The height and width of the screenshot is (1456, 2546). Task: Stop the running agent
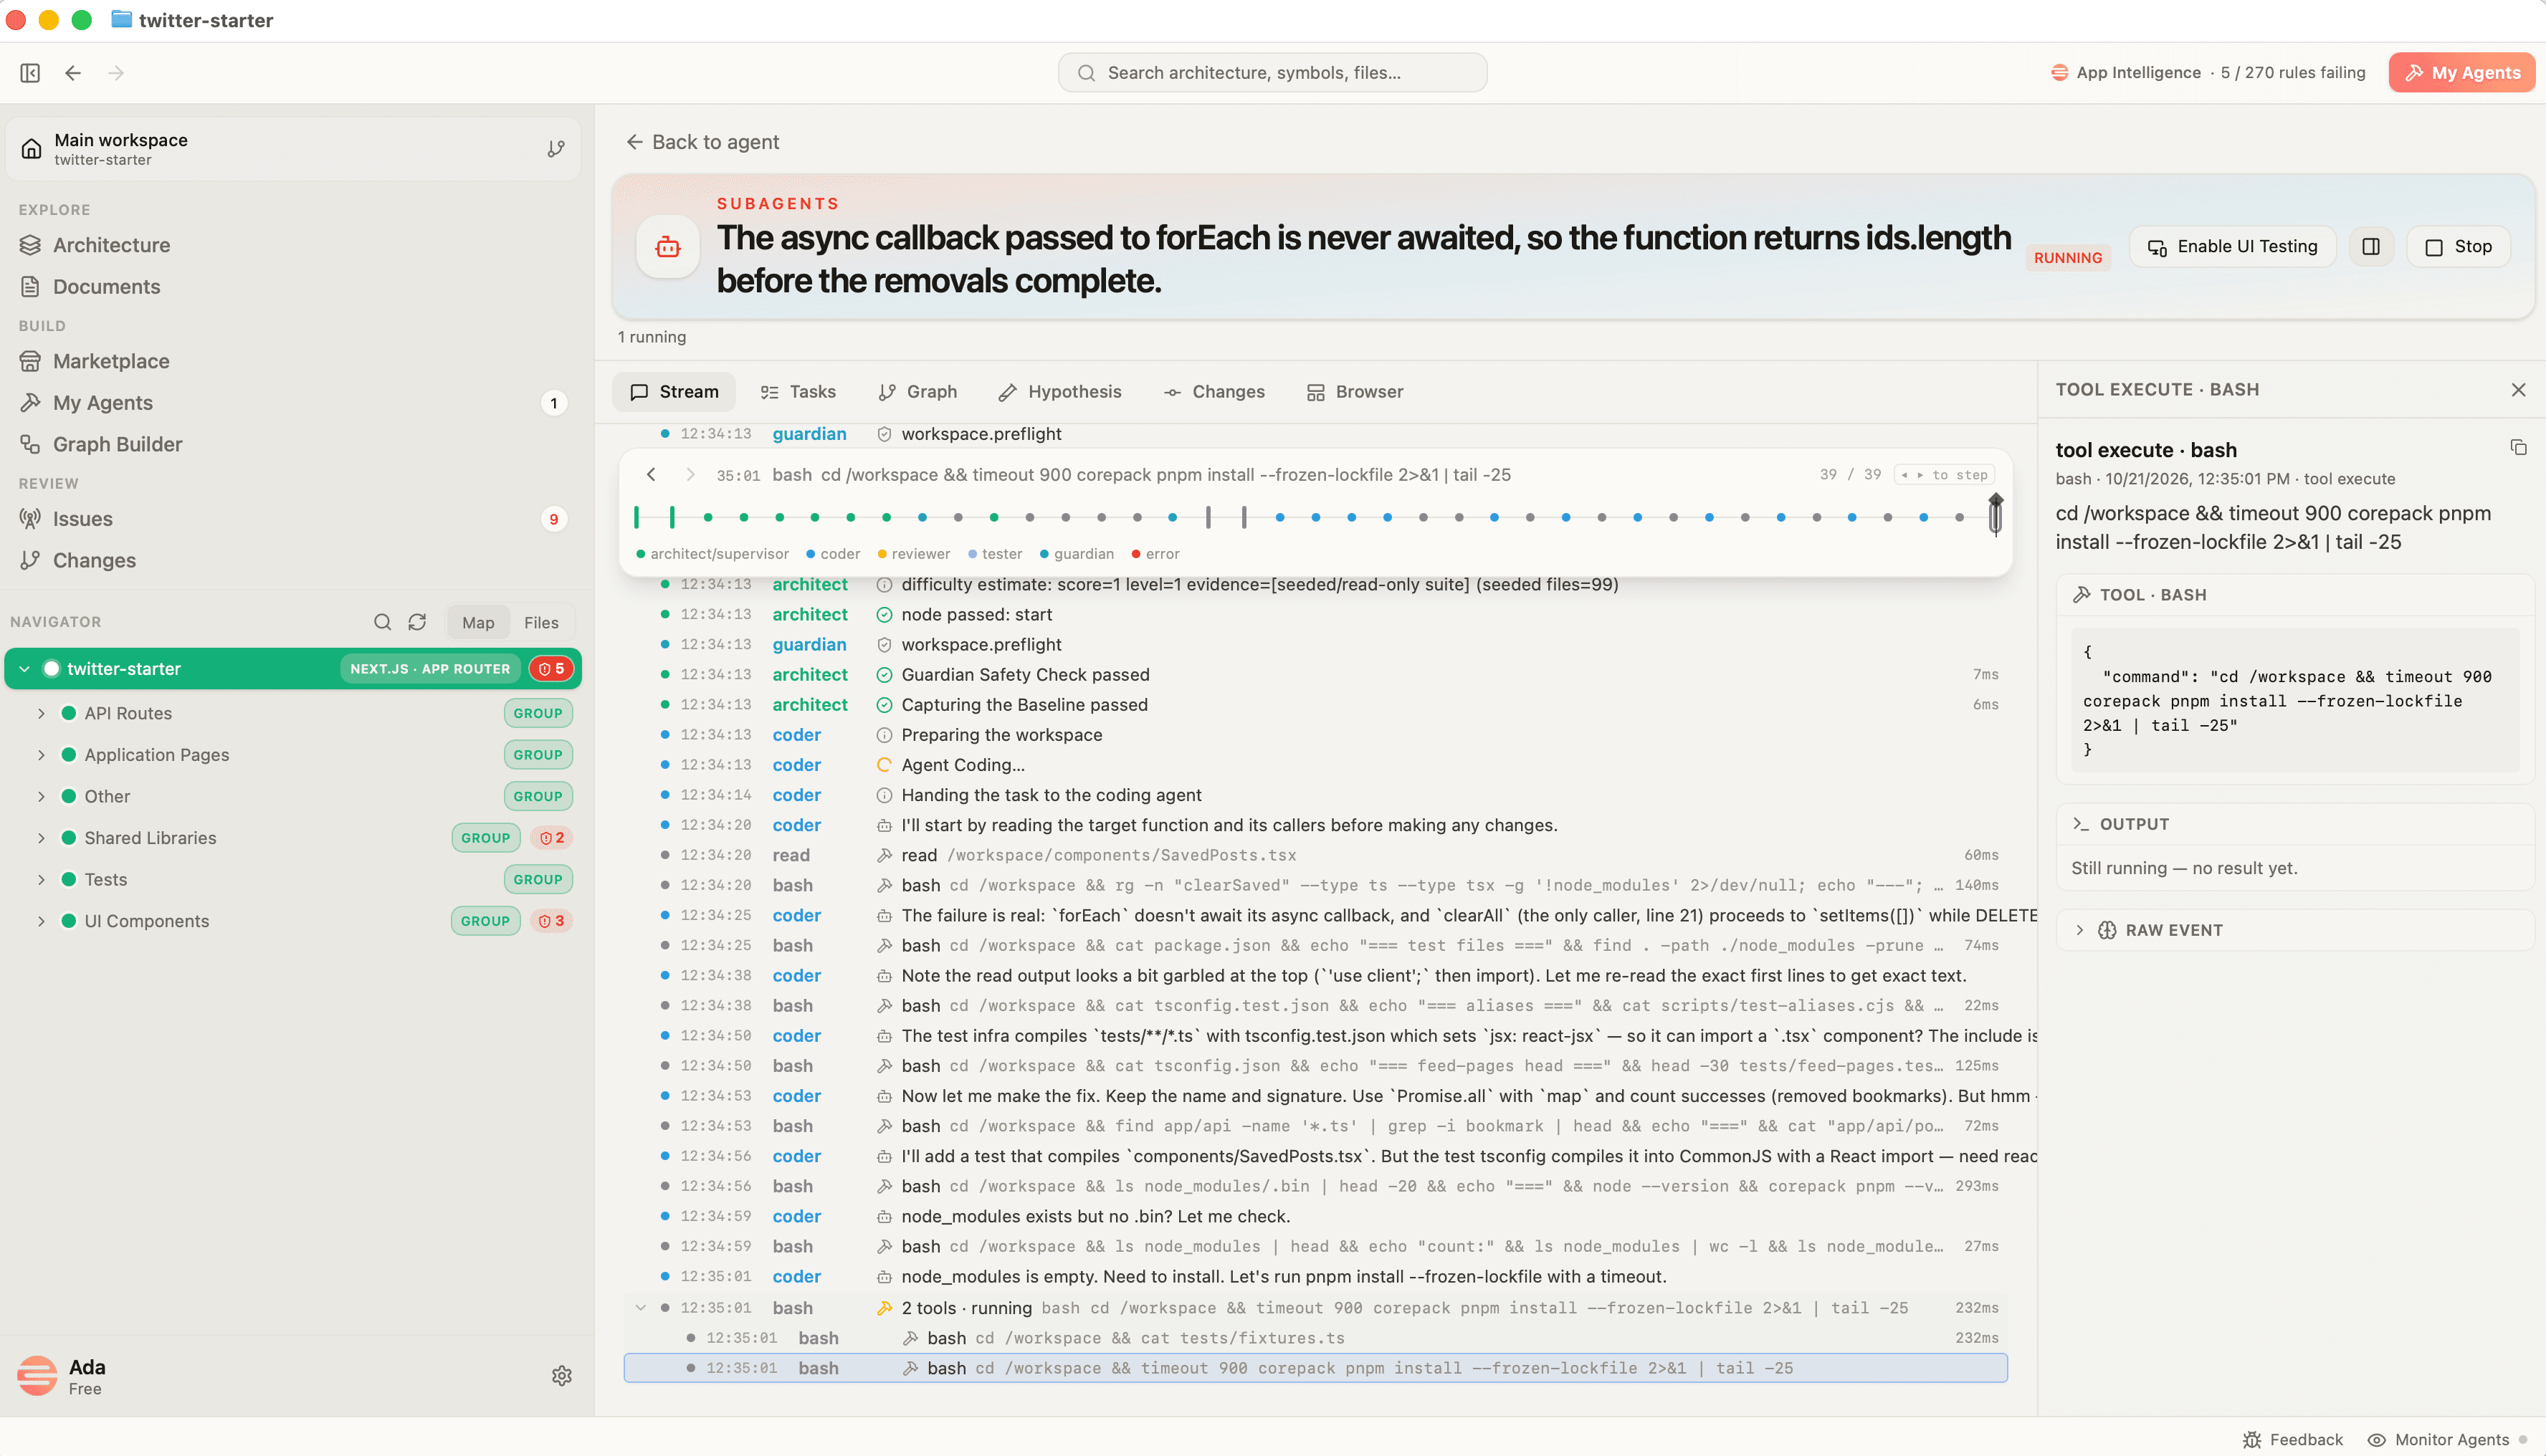pos(2458,247)
